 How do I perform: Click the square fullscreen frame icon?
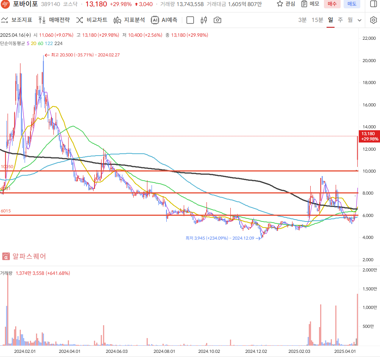pyautogui.click(x=190, y=20)
